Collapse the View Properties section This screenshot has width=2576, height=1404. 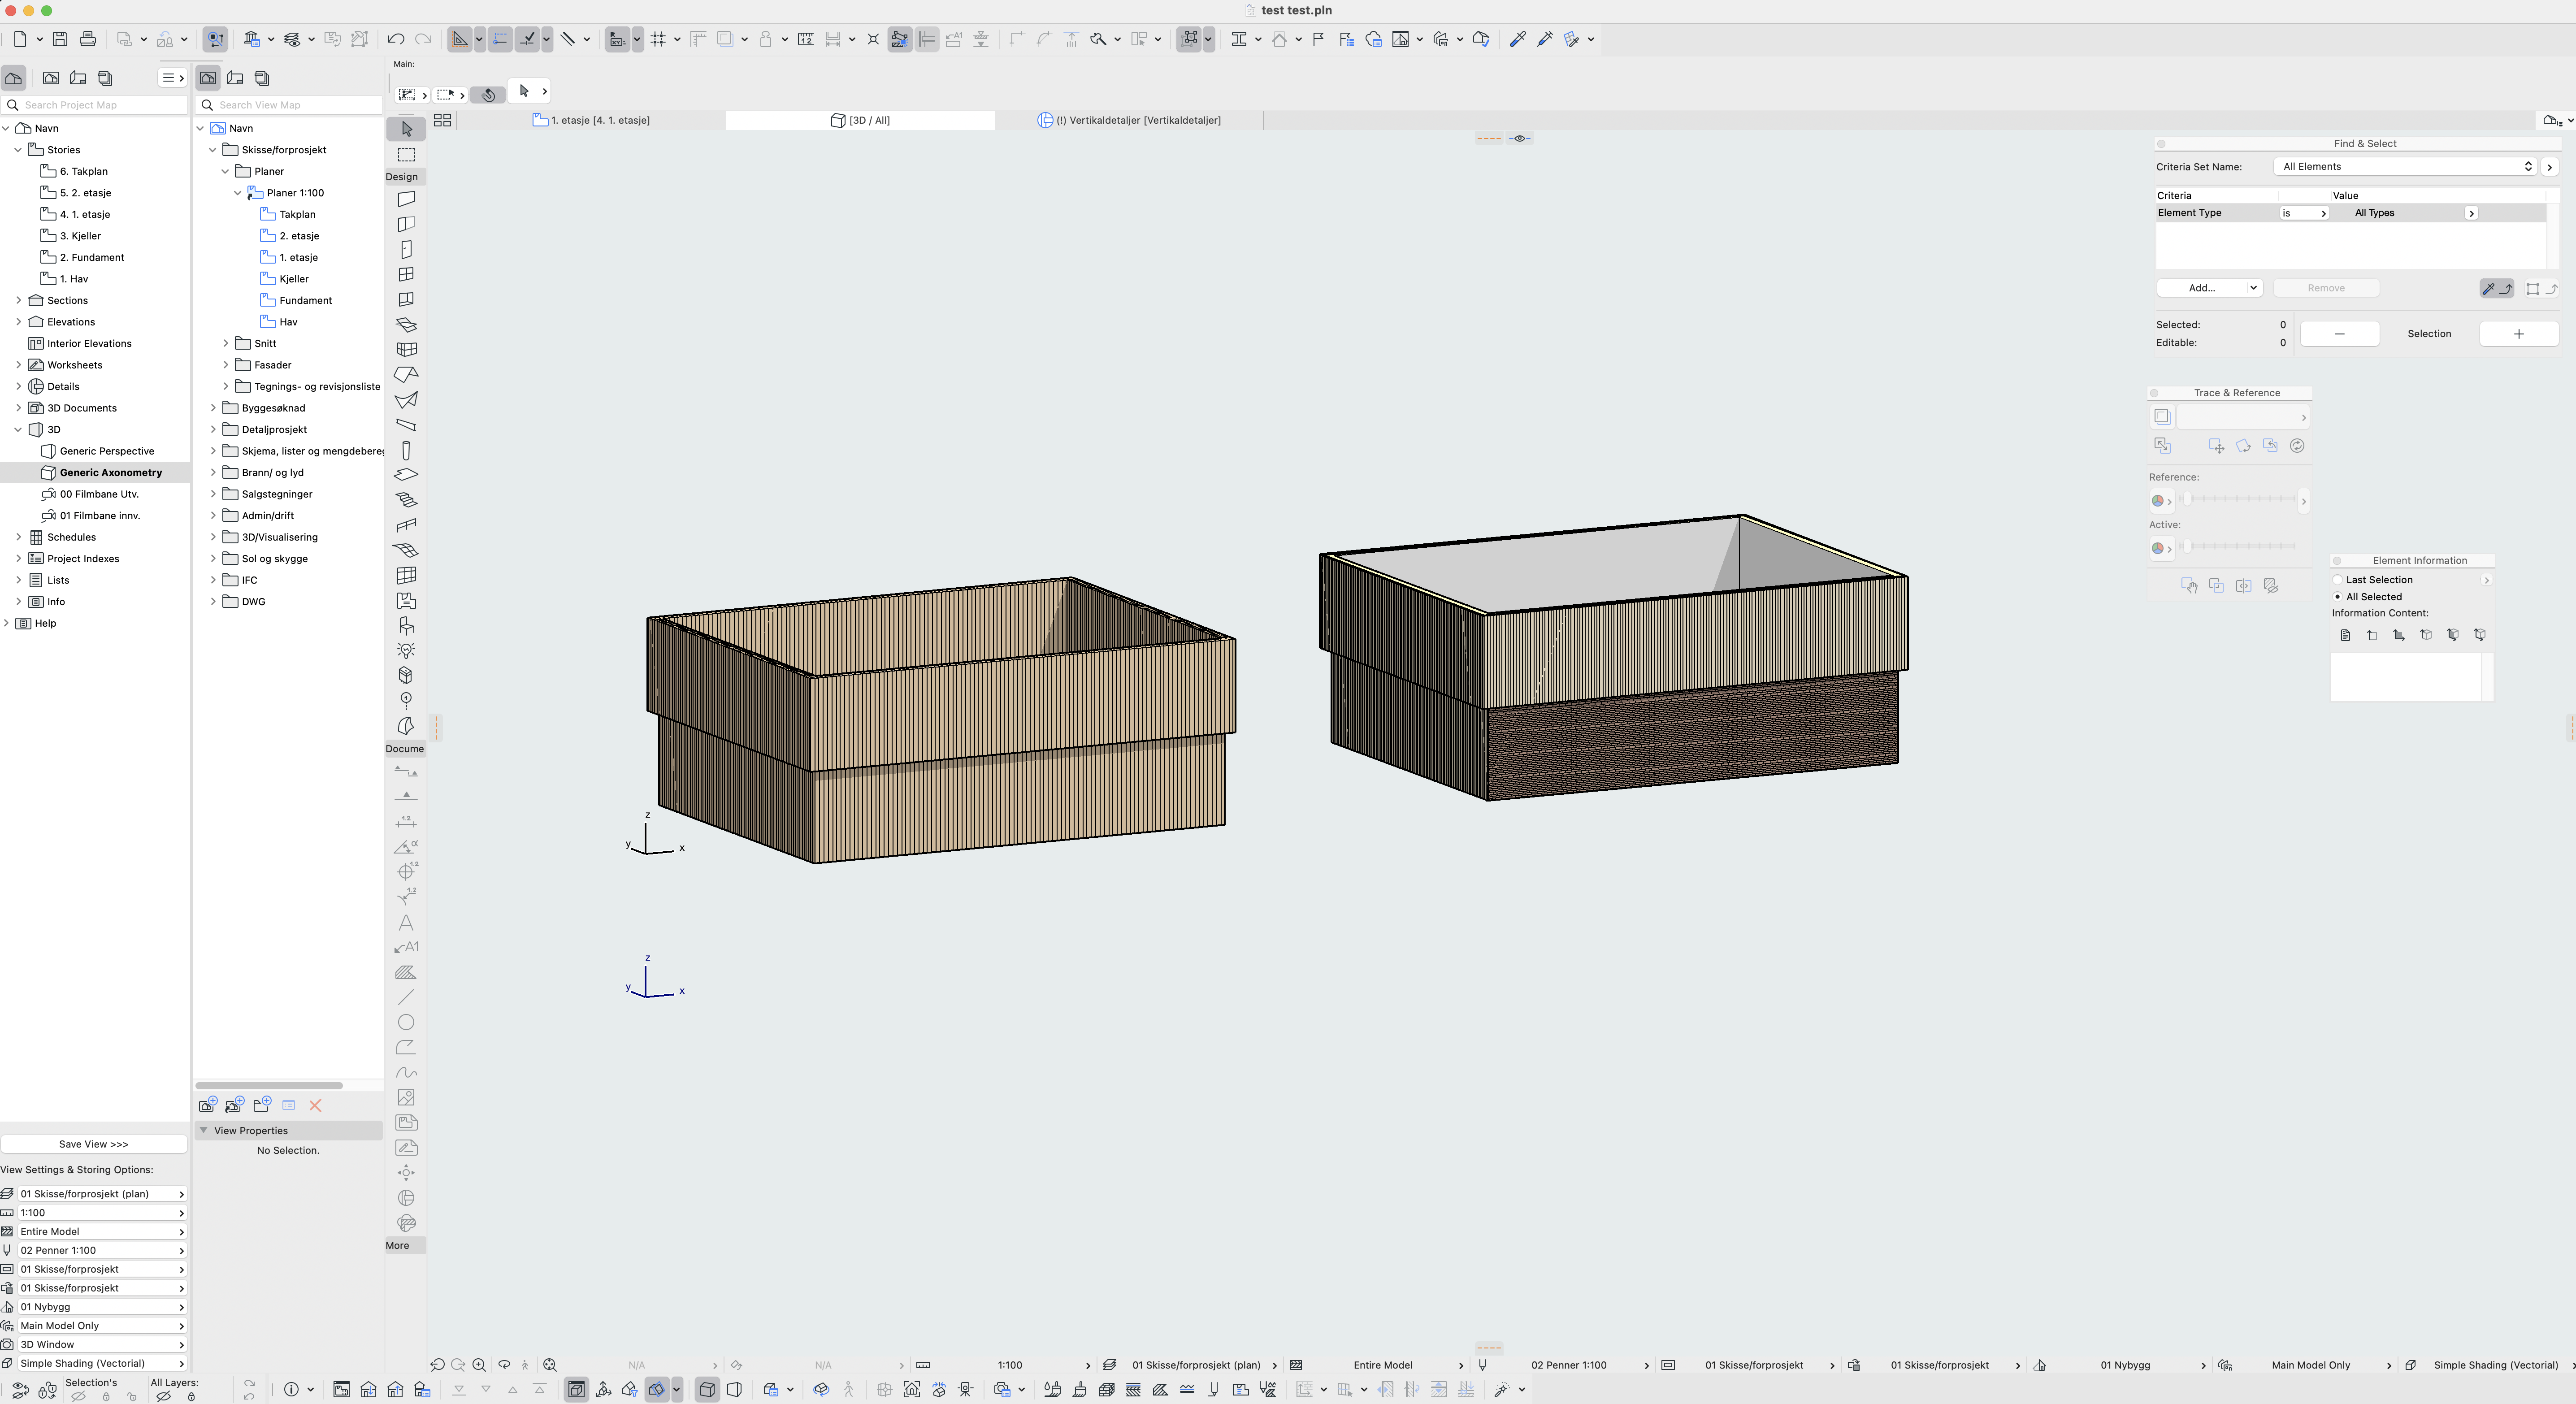coord(204,1130)
